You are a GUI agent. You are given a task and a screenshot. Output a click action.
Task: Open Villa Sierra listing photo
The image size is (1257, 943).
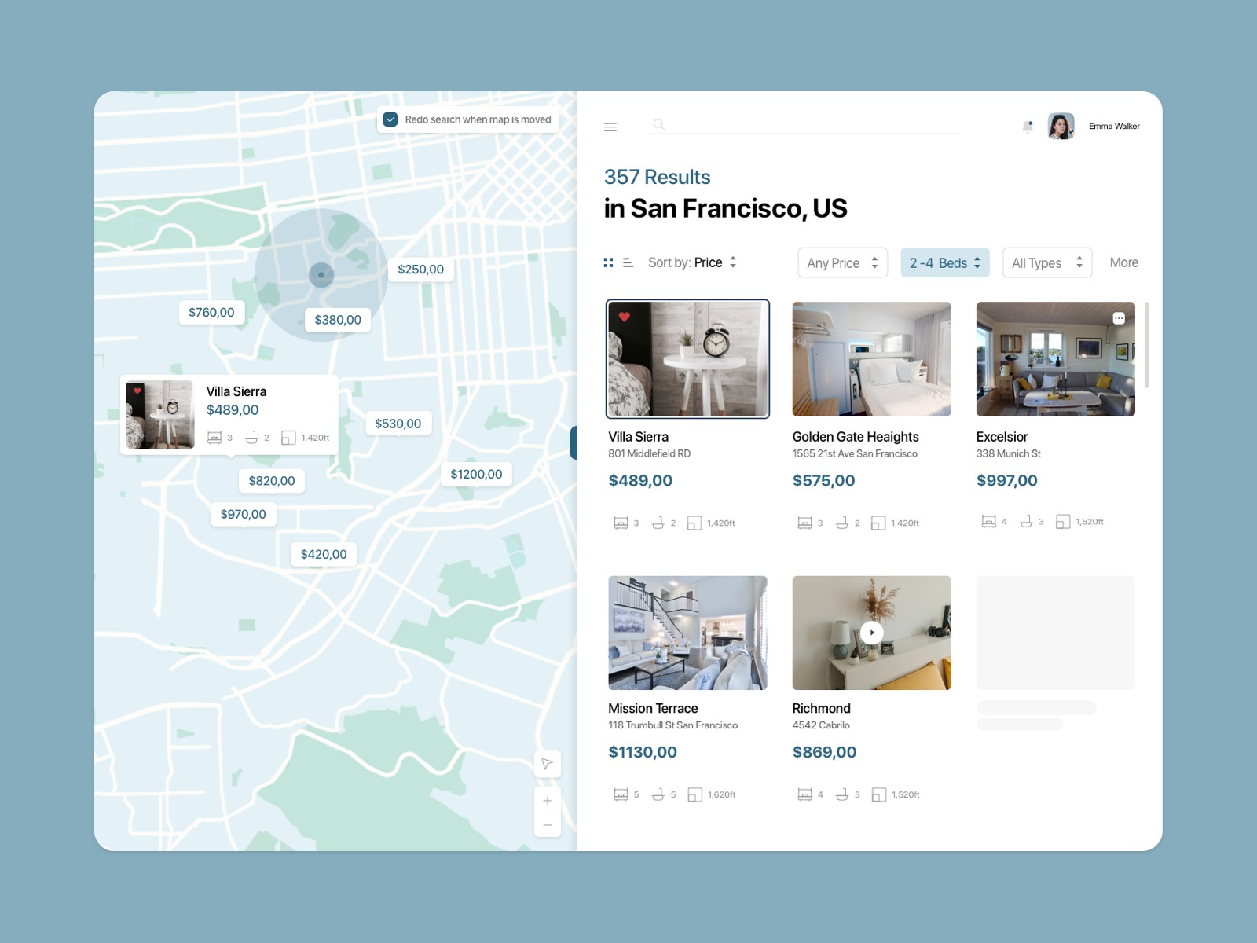coord(687,359)
